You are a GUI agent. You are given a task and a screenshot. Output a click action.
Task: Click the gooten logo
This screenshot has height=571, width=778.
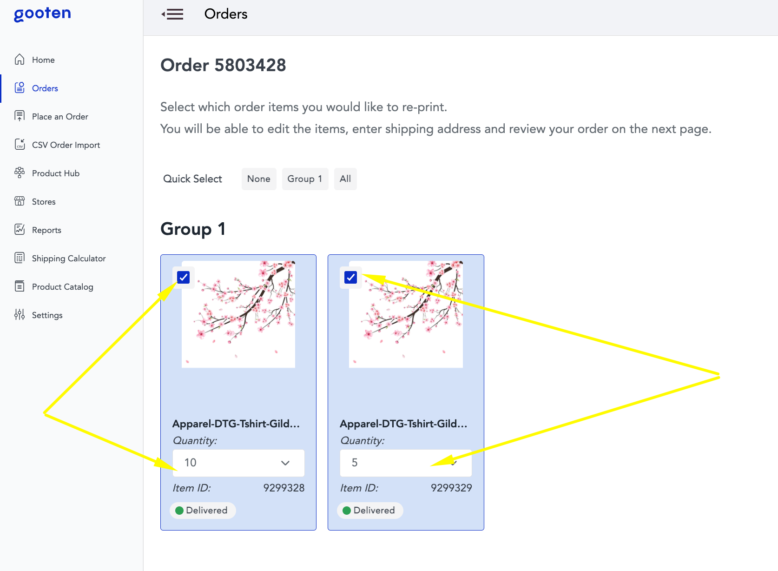[x=42, y=14]
